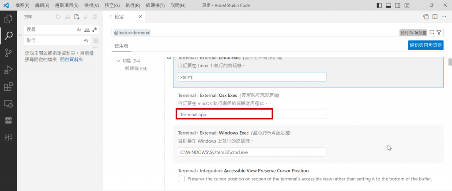Click the sliders icon in activity bar
Viewport: 452px width, 191px height.
click(x=8, y=137)
